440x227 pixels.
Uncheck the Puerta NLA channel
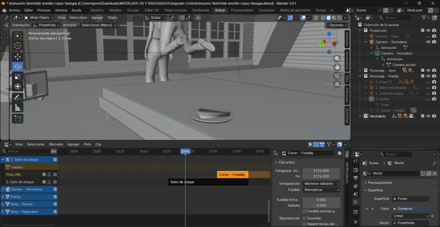pos(55,197)
